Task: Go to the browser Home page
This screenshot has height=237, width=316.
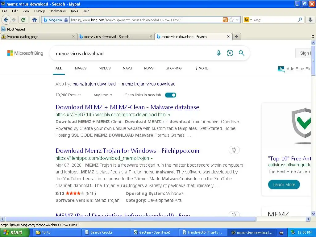Action: (x=35, y=20)
